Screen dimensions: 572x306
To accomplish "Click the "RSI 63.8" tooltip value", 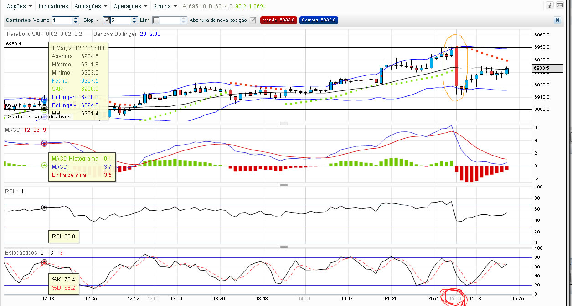I will [63, 236].
